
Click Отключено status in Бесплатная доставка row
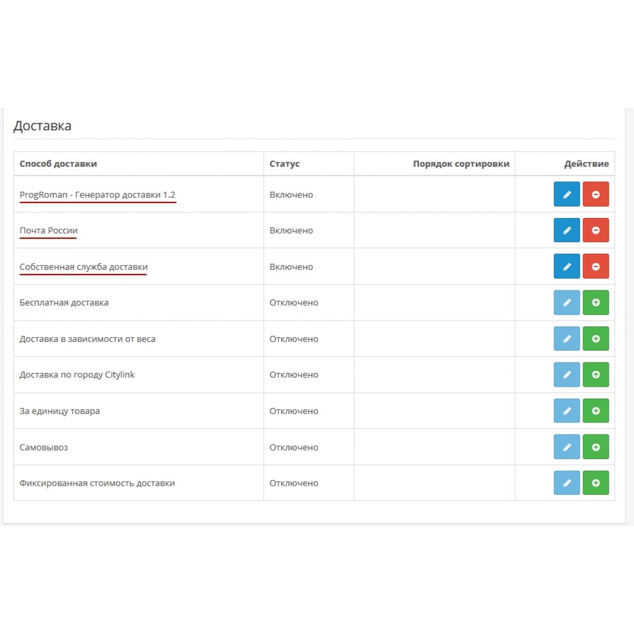click(294, 303)
